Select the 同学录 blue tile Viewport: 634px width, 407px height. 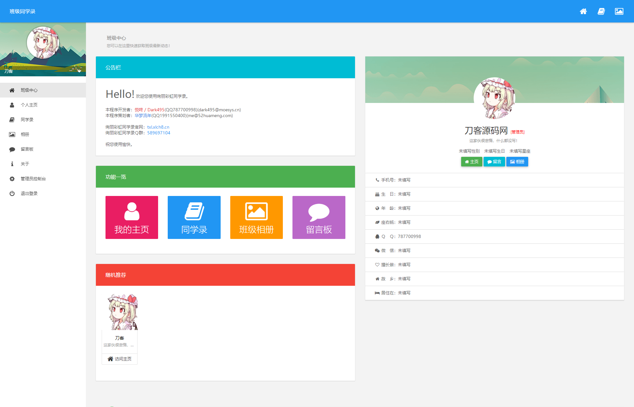click(x=194, y=217)
